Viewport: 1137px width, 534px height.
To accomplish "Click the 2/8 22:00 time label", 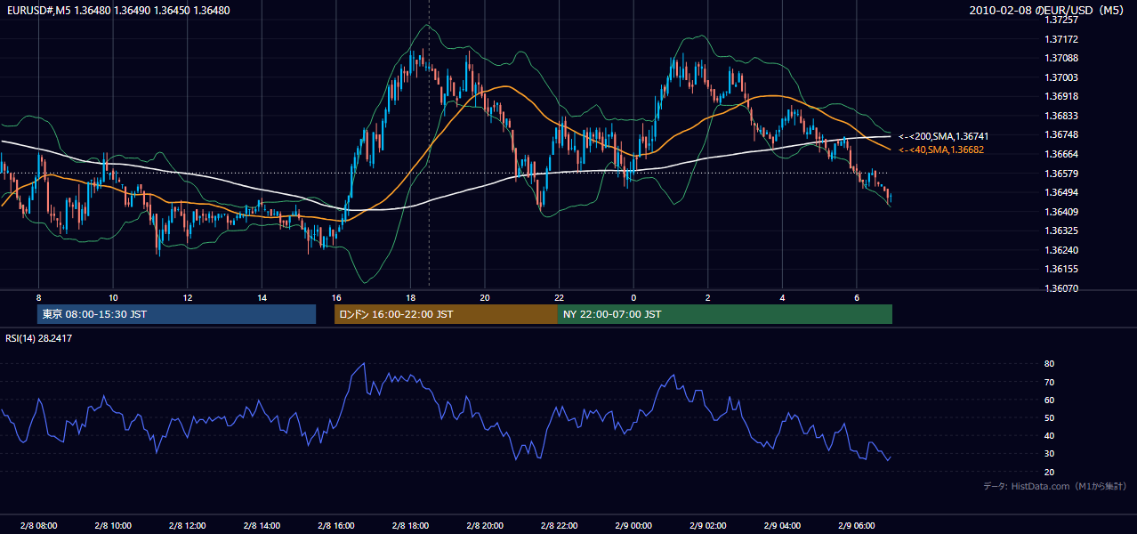I will 559,526.
